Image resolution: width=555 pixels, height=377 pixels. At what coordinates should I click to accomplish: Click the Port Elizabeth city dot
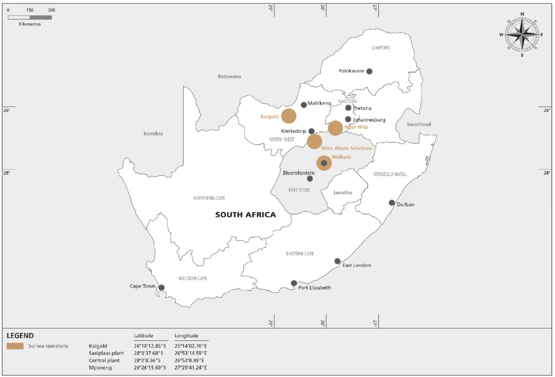[294, 283]
